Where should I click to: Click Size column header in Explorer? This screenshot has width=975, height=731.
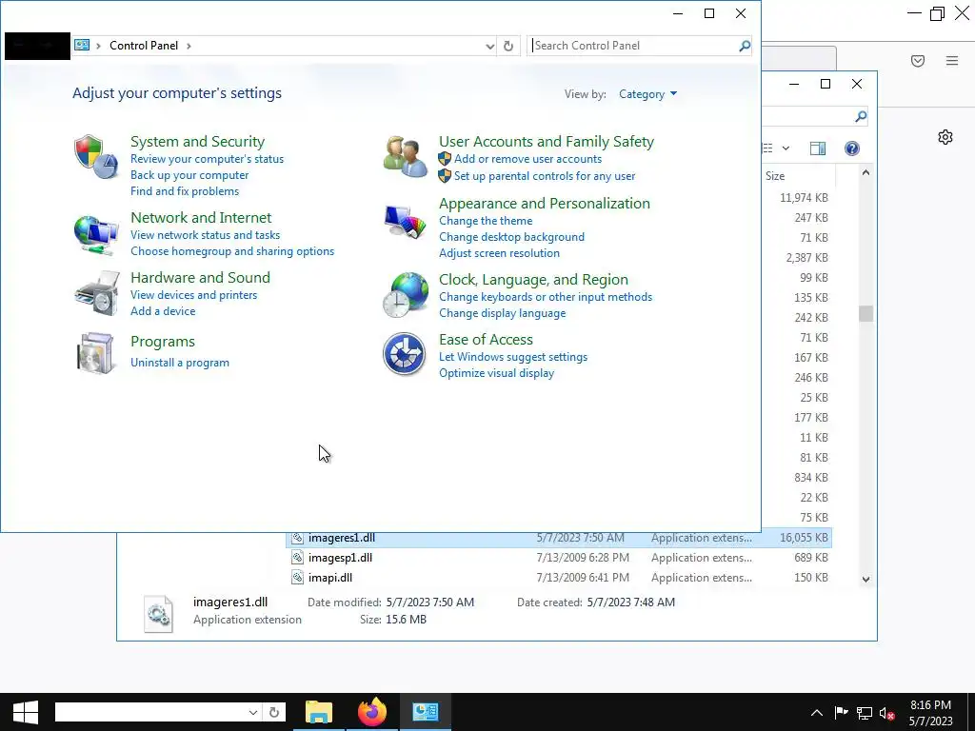(799, 176)
